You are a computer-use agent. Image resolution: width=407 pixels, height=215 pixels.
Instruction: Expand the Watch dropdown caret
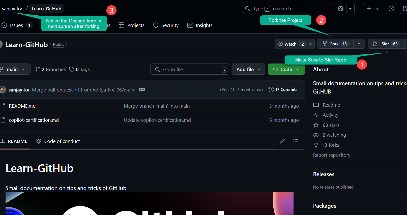[310, 44]
